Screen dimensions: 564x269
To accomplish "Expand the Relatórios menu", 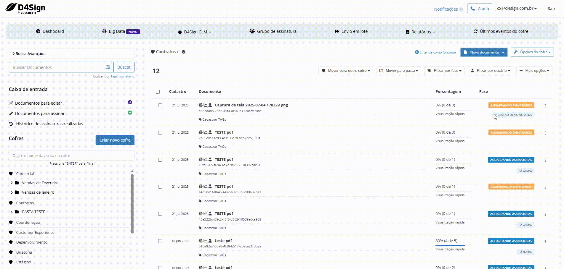I will 420,32.
